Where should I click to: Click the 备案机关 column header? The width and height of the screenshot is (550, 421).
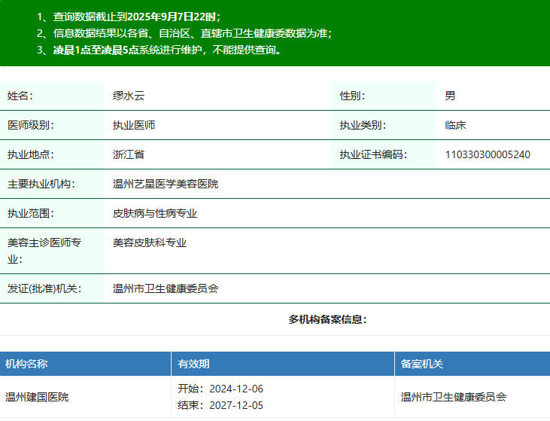[422, 364]
